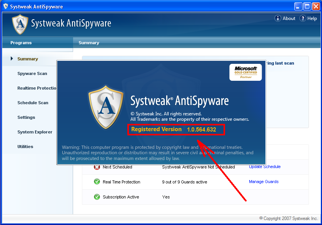Launch System Explorer from sidebar
Screen dimensions: 322x225
35,132
